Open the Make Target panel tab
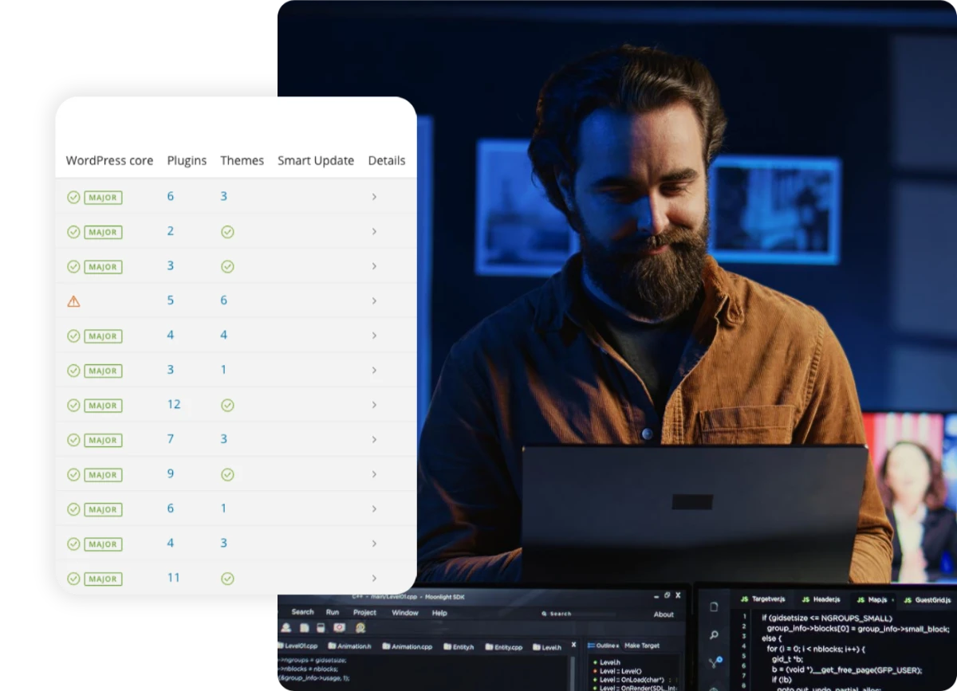Image resolution: width=957 pixels, height=691 pixels. point(642,646)
